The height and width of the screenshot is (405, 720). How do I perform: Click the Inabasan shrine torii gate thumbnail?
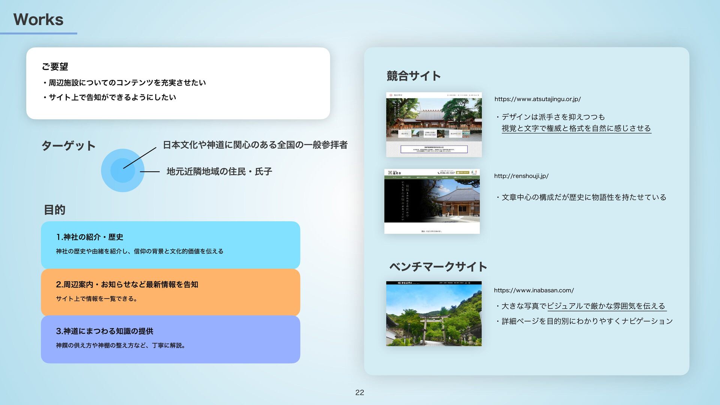(x=434, y=313)
